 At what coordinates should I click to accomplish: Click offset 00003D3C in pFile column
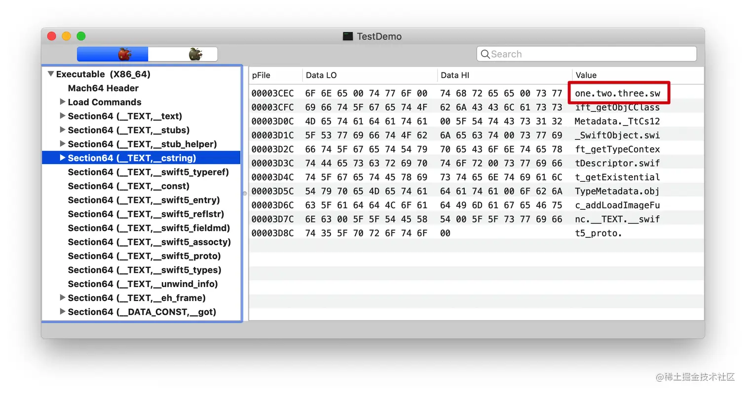tap(272, 163)
